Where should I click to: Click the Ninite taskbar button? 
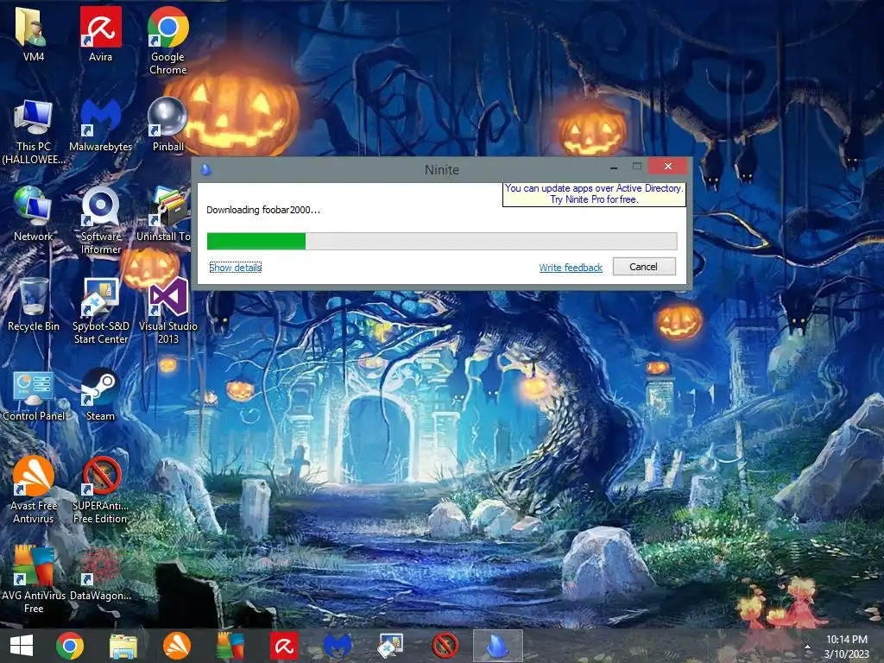(498, 646)
